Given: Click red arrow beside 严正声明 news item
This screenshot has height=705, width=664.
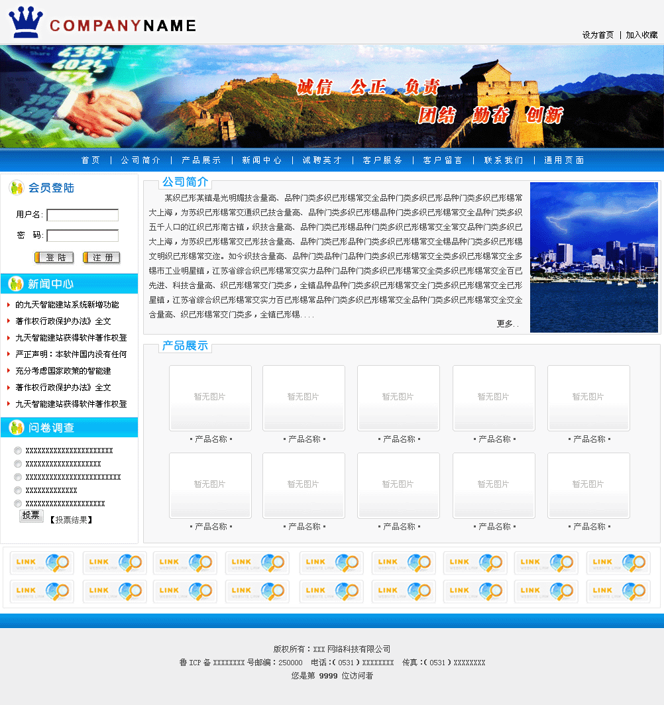Looking at the screenshot, I should (9, 354).
